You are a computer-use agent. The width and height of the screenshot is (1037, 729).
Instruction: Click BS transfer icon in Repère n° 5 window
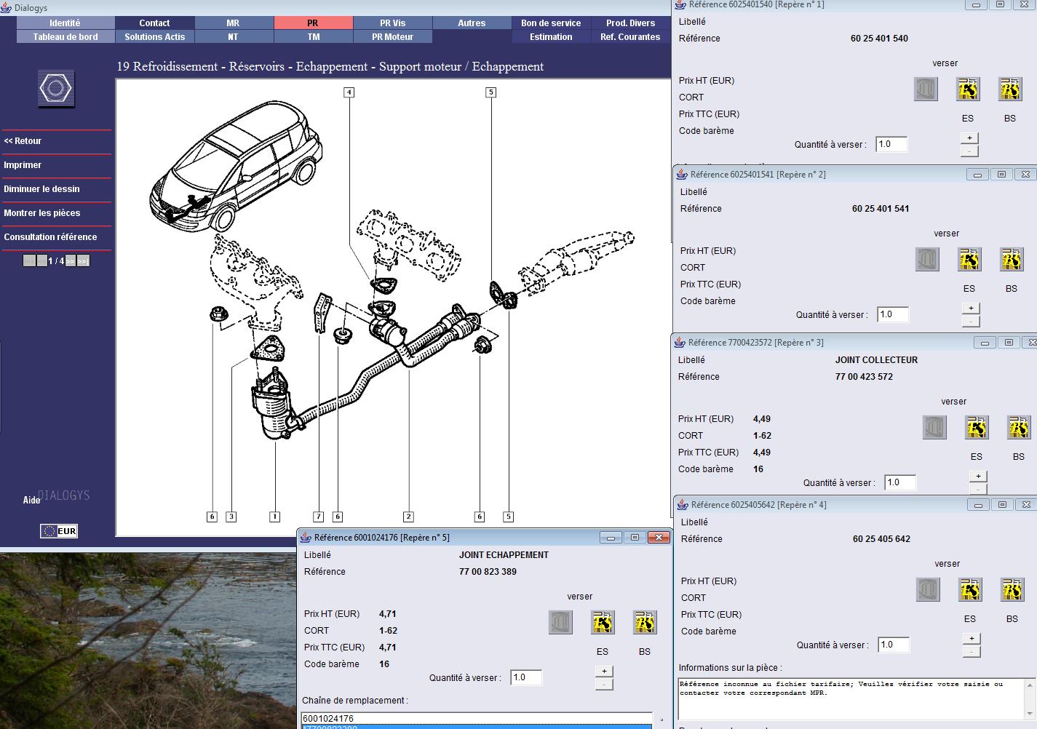click(645, 622)
